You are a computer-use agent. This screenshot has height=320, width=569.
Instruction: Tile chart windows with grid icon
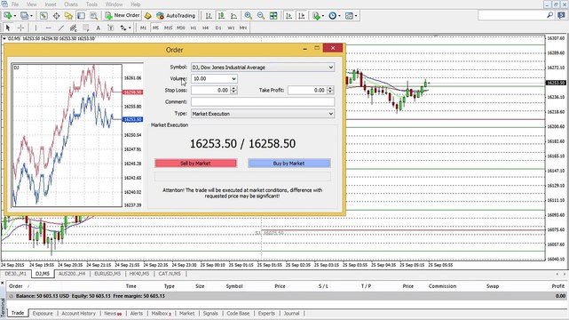click(x=273, y=16)
